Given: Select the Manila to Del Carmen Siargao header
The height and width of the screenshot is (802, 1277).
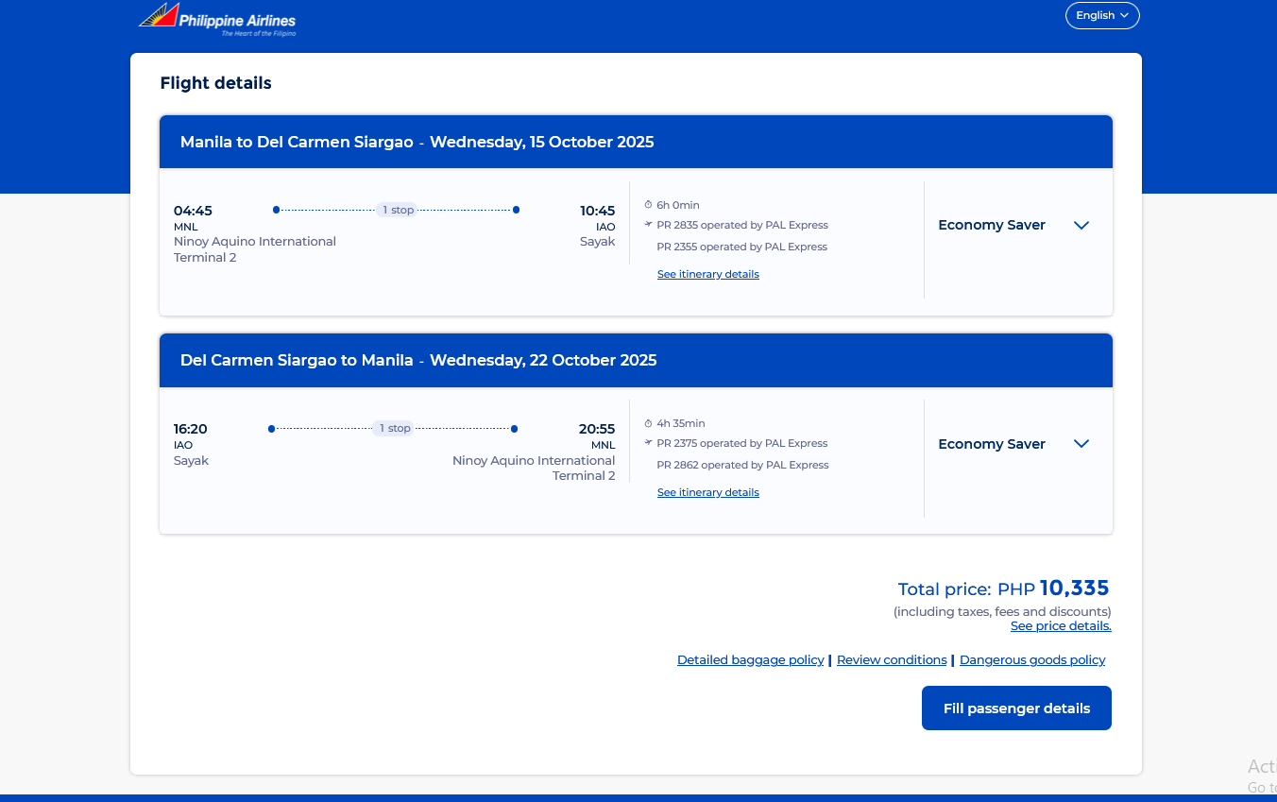Looking at the screenshot, I should click(x=636, y=143).
